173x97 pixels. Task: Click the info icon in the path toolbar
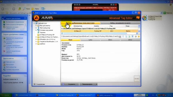pyautogui.click(x=123, y=37)
